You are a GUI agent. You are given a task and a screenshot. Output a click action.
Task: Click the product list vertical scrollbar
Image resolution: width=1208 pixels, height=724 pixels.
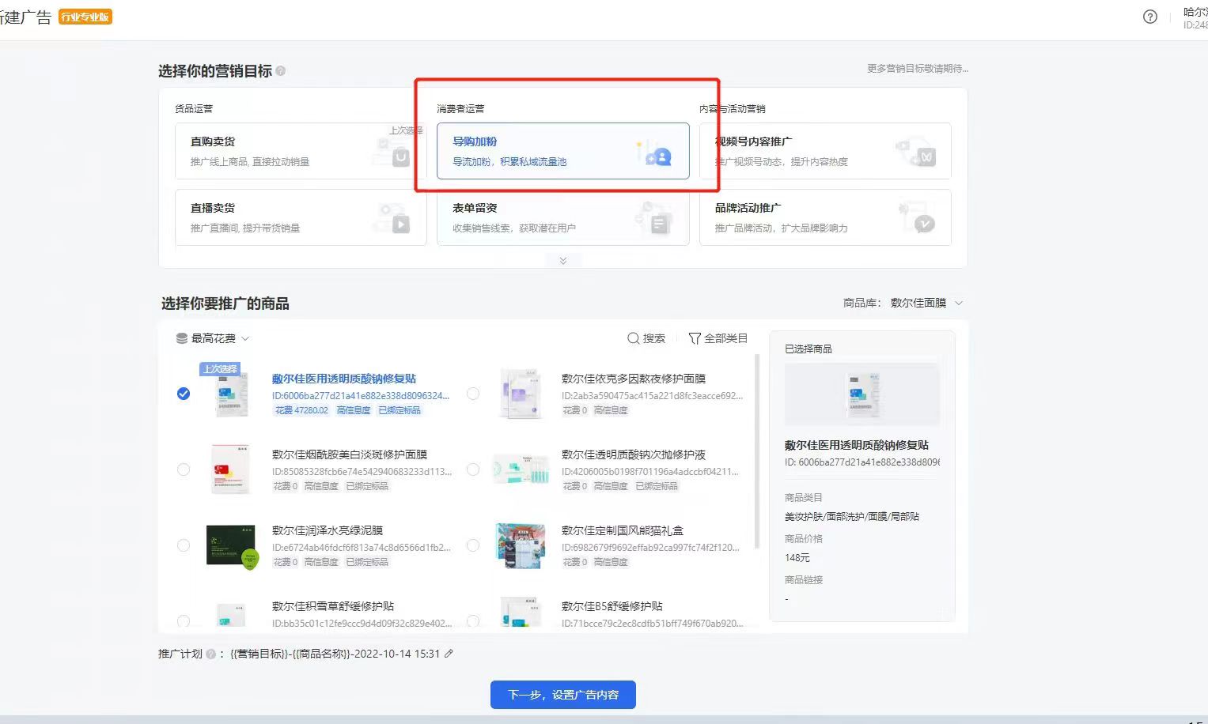(758, 451)
